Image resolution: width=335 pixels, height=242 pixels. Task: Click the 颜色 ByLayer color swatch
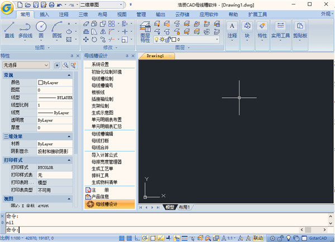(41, 83)
